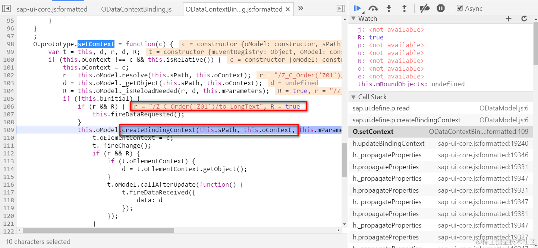The image size is (538, 248).
Task: Open ODataModel.js:6 link for p.read
Action: point(504,108)
